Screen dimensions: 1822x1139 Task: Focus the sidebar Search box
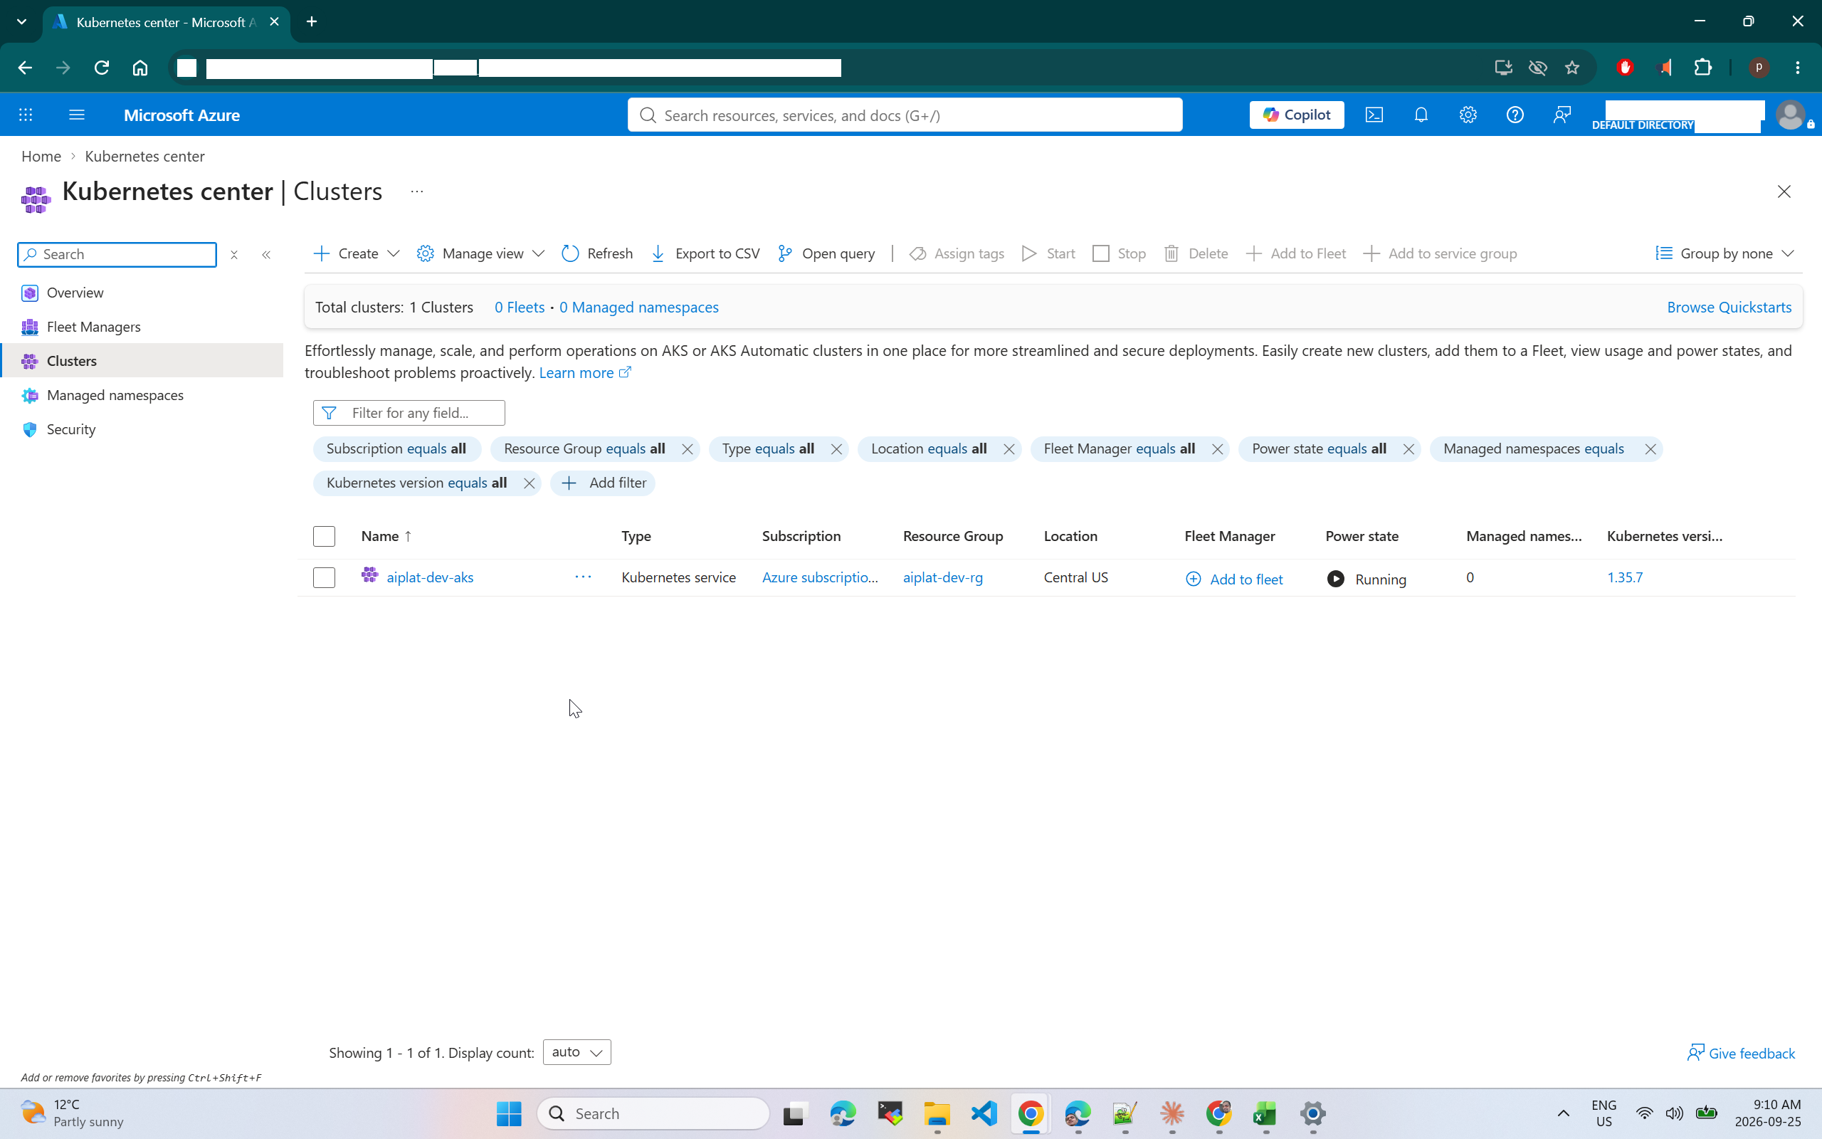pyautogui.click(x=117, y=255)
